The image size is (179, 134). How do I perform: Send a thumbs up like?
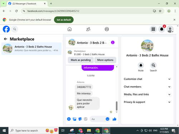tap(115, 119)
